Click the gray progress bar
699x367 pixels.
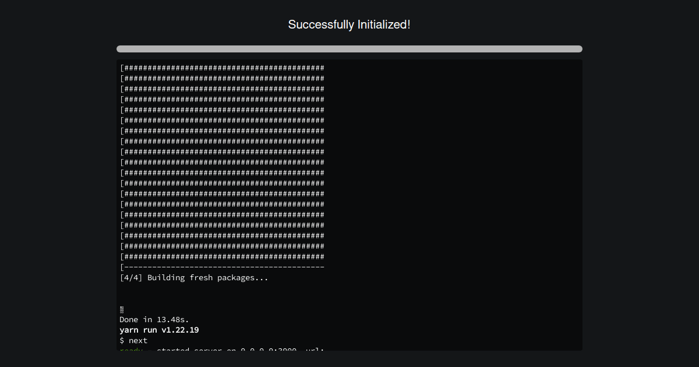pyautogui.click(x=349, y=49)
